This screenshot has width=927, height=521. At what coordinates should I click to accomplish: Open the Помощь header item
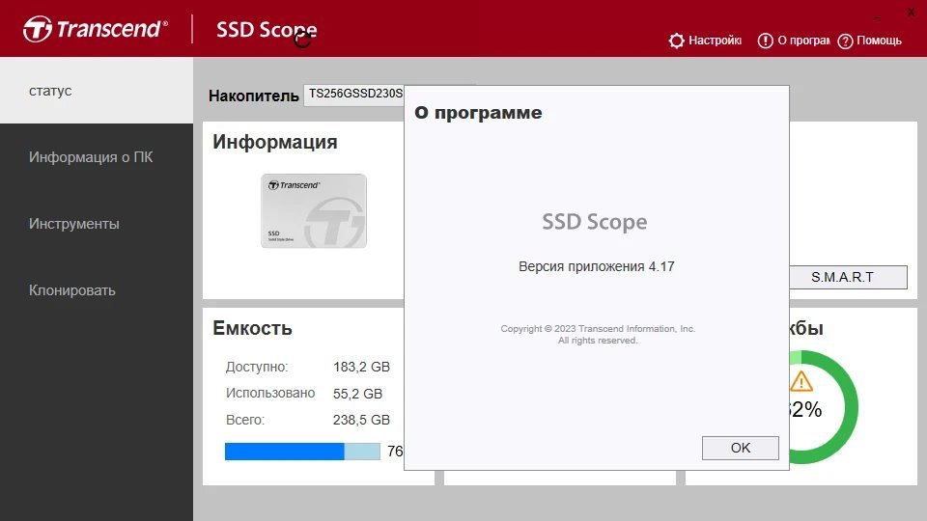tap(870, 41)
